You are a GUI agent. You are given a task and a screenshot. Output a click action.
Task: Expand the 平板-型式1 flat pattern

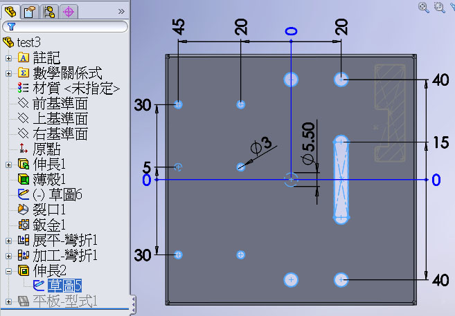tap(8, 301)
